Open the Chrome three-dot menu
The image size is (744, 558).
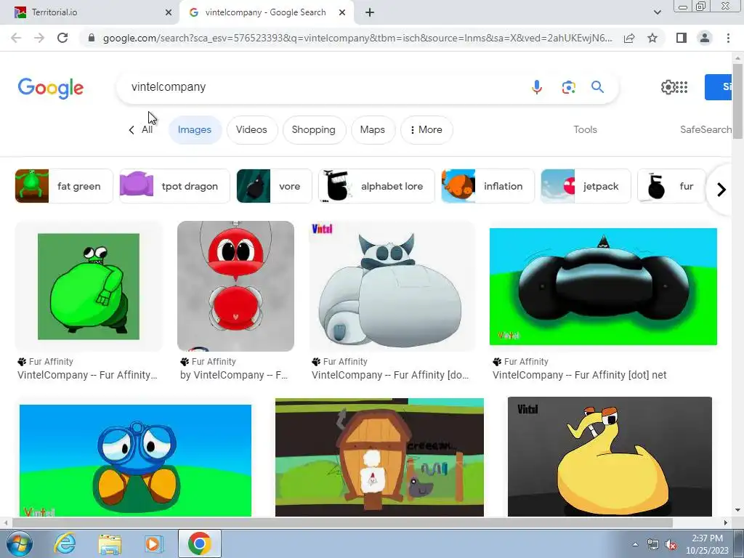click(x=728, y=38)
